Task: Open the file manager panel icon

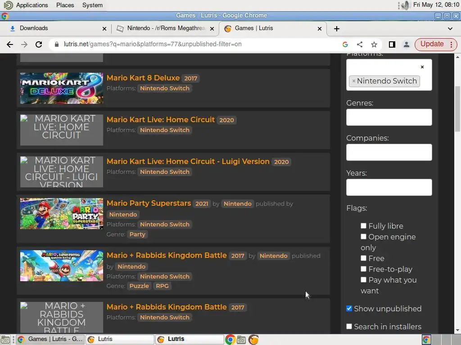Action: click(241, 340)
